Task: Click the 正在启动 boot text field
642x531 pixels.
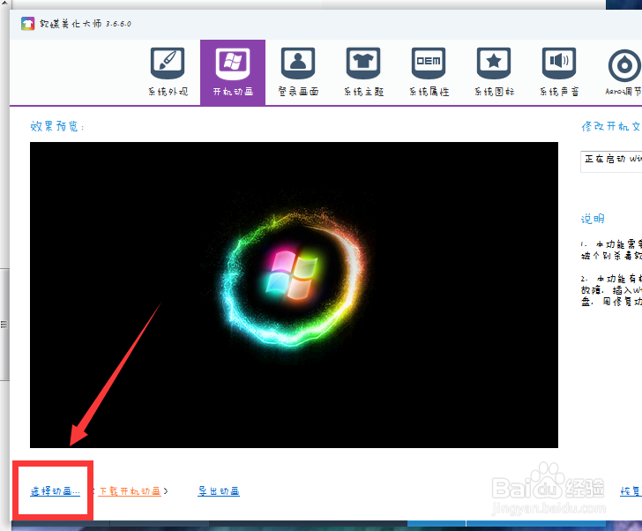Action: (x=611, y=161)
